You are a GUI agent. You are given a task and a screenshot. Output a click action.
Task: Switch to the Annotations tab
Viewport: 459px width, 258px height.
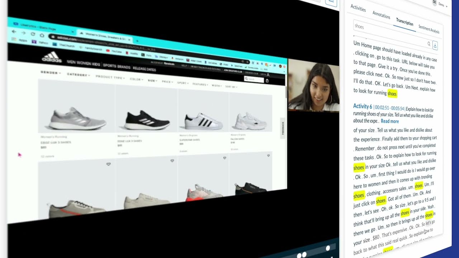tap(381, 15)
